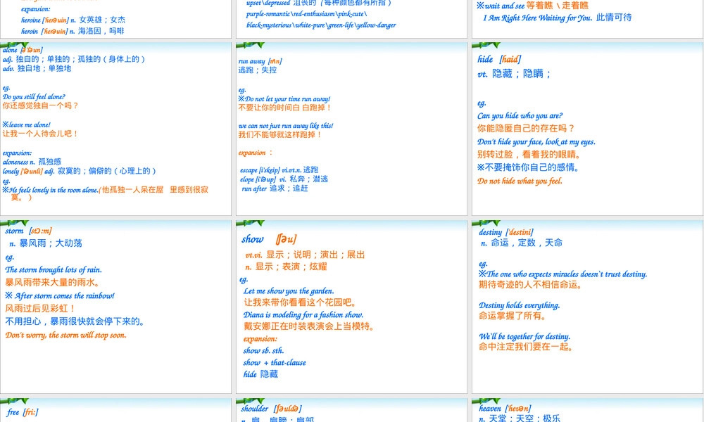Open the 'alone' vocabulary slide thumbnail
Screen dimensions: 704x422
pos(116,129)
